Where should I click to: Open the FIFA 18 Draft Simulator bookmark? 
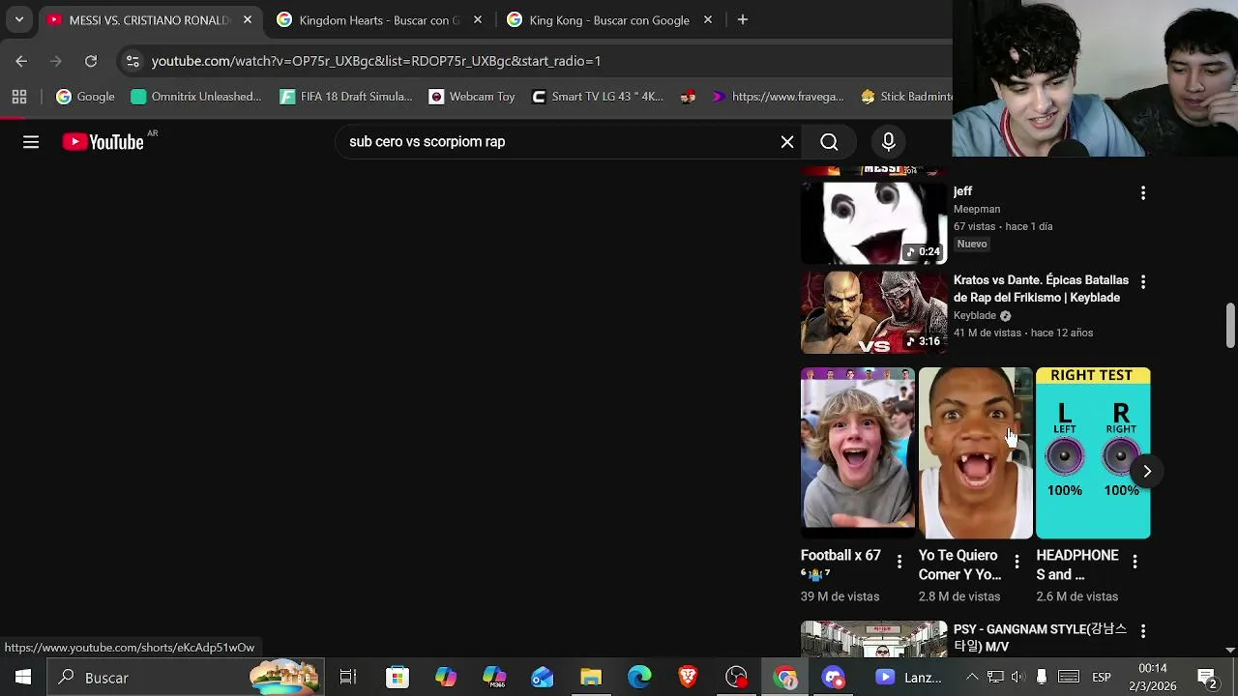click(x=346, y=97)
